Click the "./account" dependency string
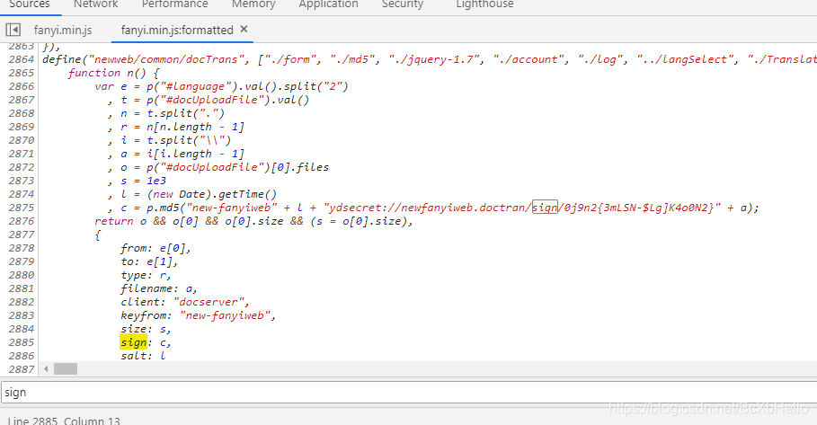 pos(528,59)
